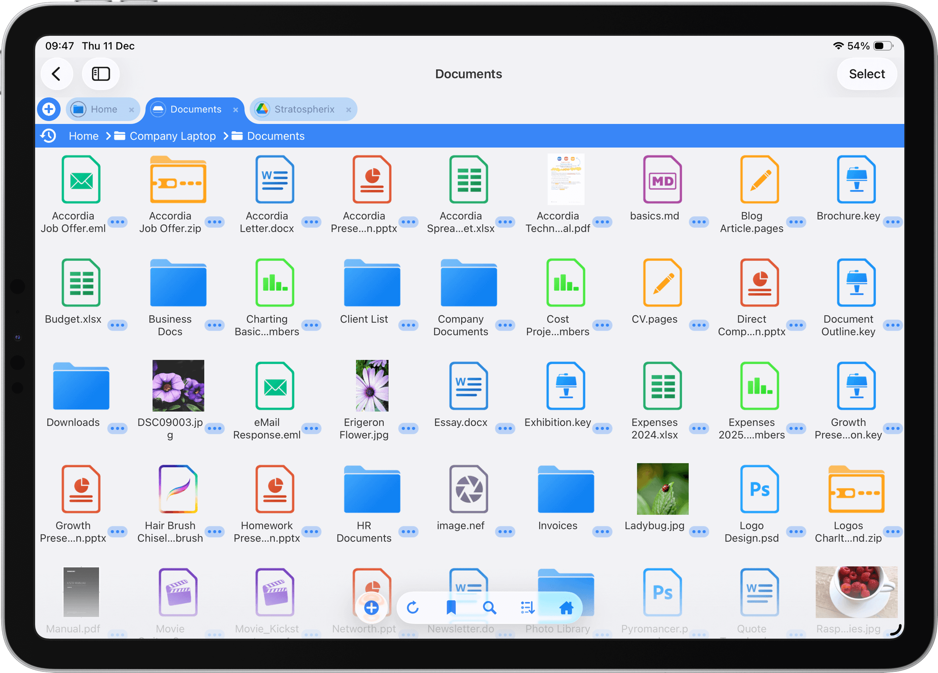Tap the home icon in bottom toolbar

point(566,608)
